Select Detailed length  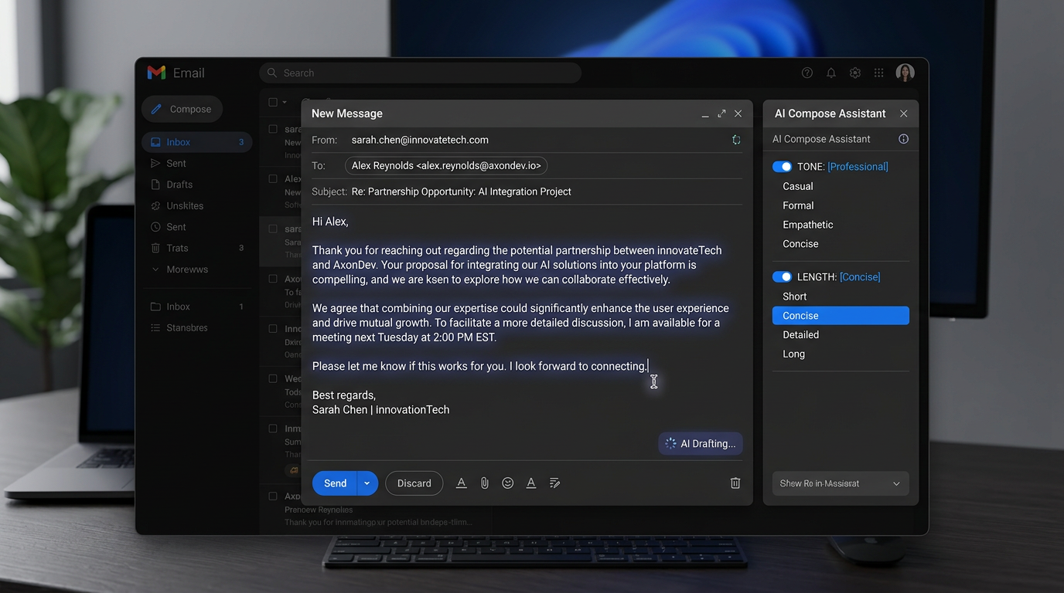point(800,335)
